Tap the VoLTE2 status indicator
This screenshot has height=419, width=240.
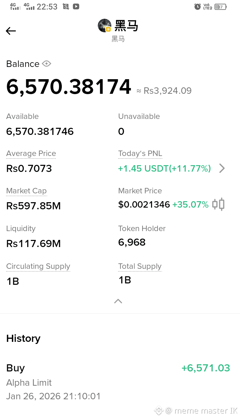tap(207, 6)
